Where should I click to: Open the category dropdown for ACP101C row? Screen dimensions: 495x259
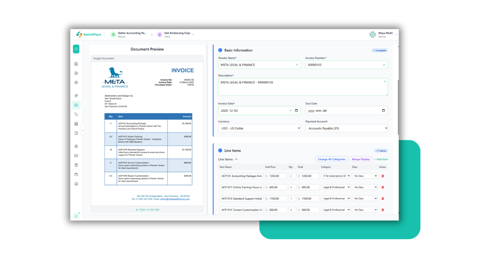click(336, 210)
